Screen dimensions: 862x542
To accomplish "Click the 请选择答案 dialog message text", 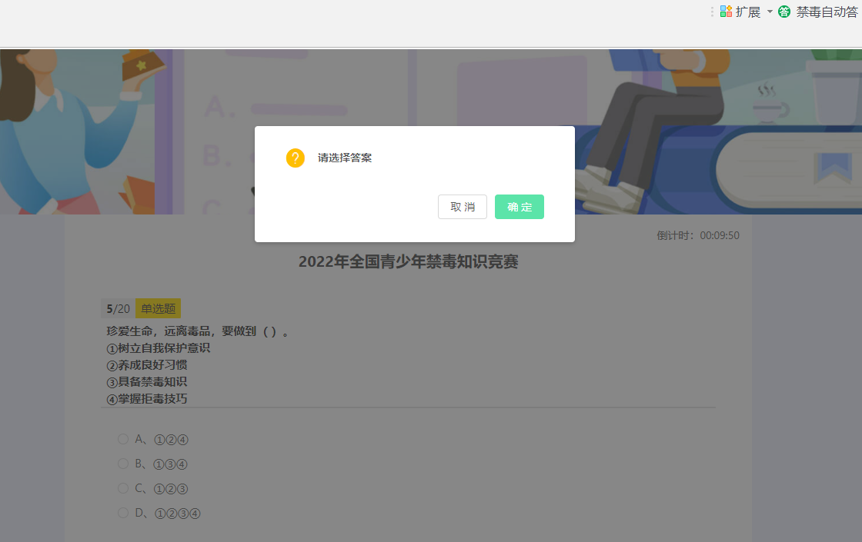I will pos(343,158).
